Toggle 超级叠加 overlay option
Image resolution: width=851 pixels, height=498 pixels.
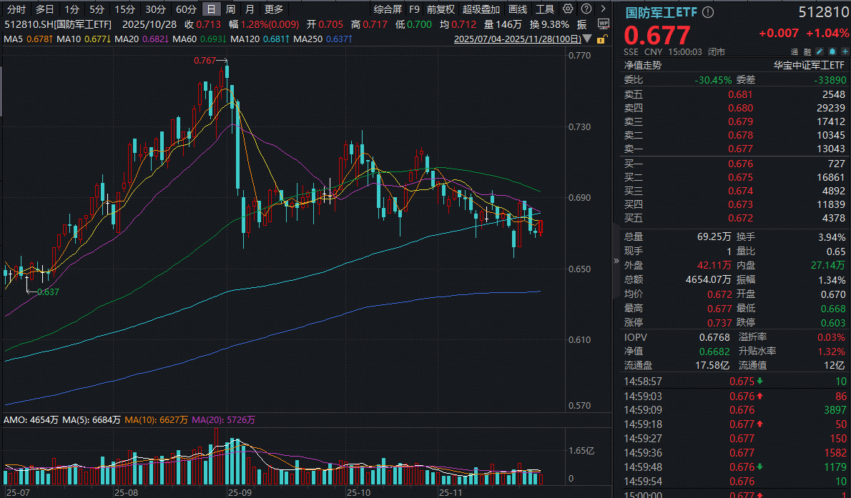tap(481, 9)
